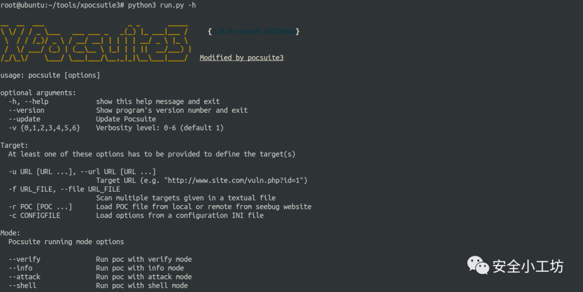Viewport: 583px width, 292px height.
Task: Open the underlined Modified by pocsuite3 link
Action: (241, 58)
